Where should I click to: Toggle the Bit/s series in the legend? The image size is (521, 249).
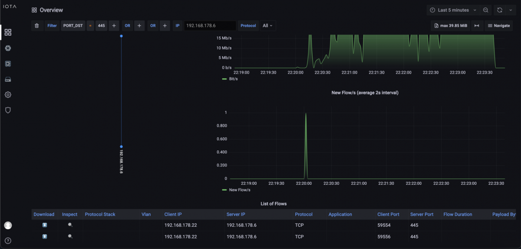coord(233,79)
